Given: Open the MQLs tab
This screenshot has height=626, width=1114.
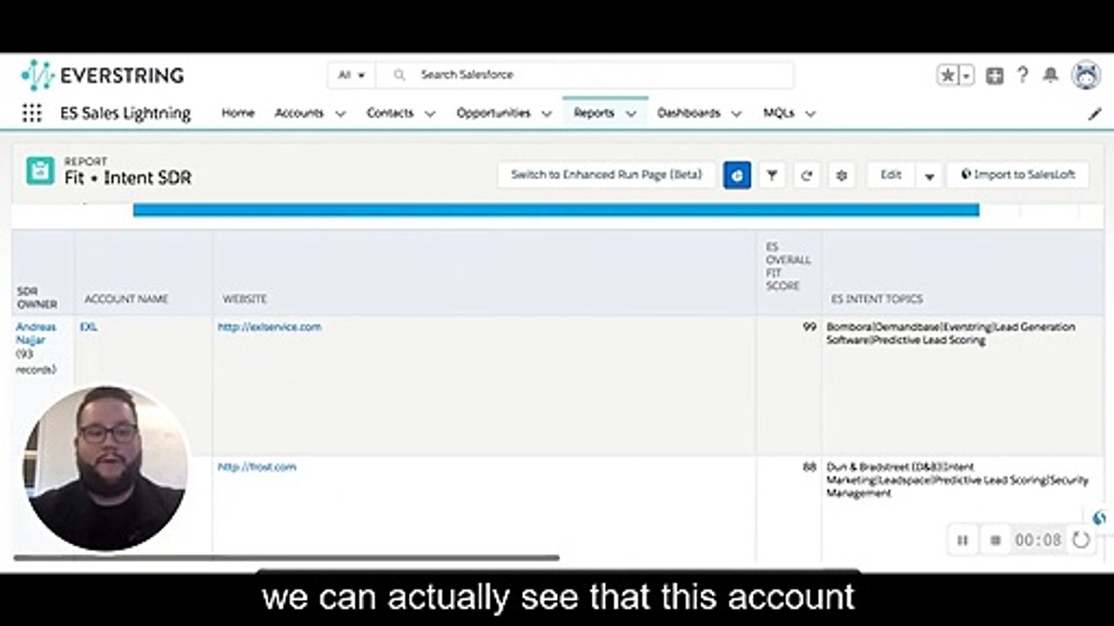Looking at the screenshot, I should [779, 113].
